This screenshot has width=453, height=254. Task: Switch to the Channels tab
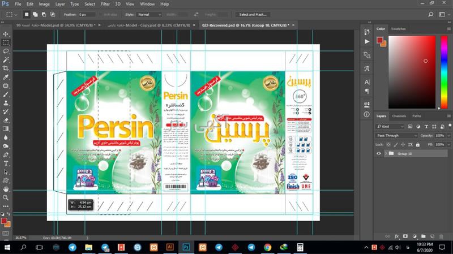tap(400, 116)
